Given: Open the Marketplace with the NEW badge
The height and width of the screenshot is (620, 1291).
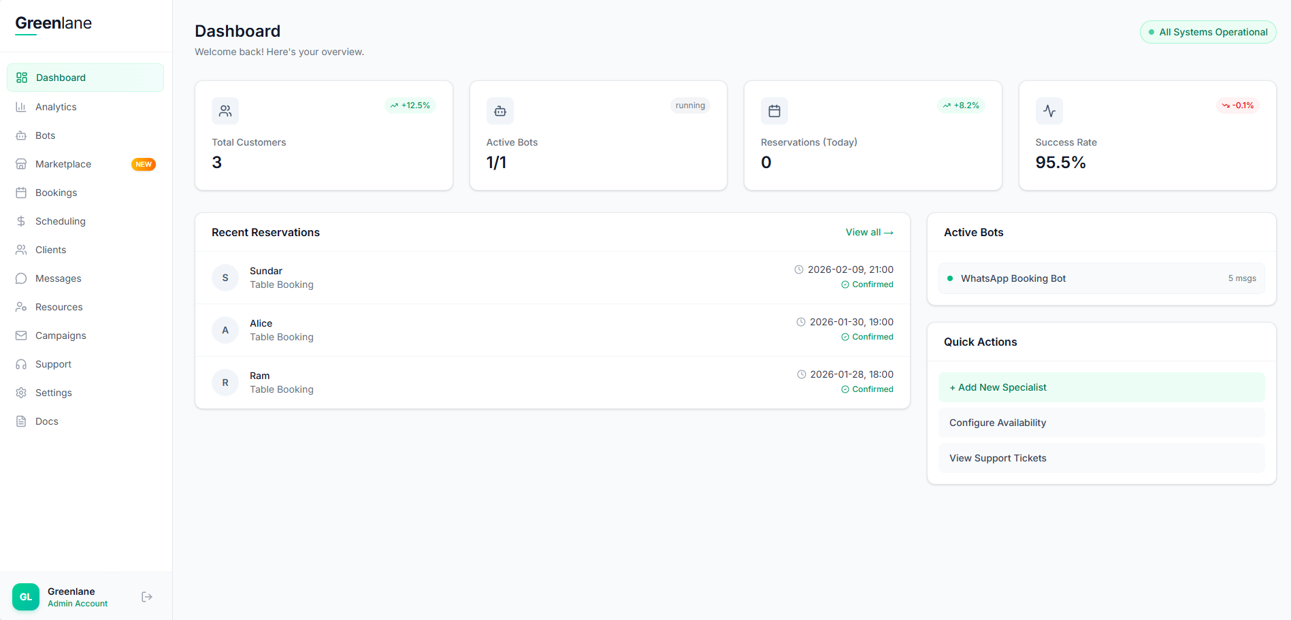Looking at the screenshot, I should 63,163.
